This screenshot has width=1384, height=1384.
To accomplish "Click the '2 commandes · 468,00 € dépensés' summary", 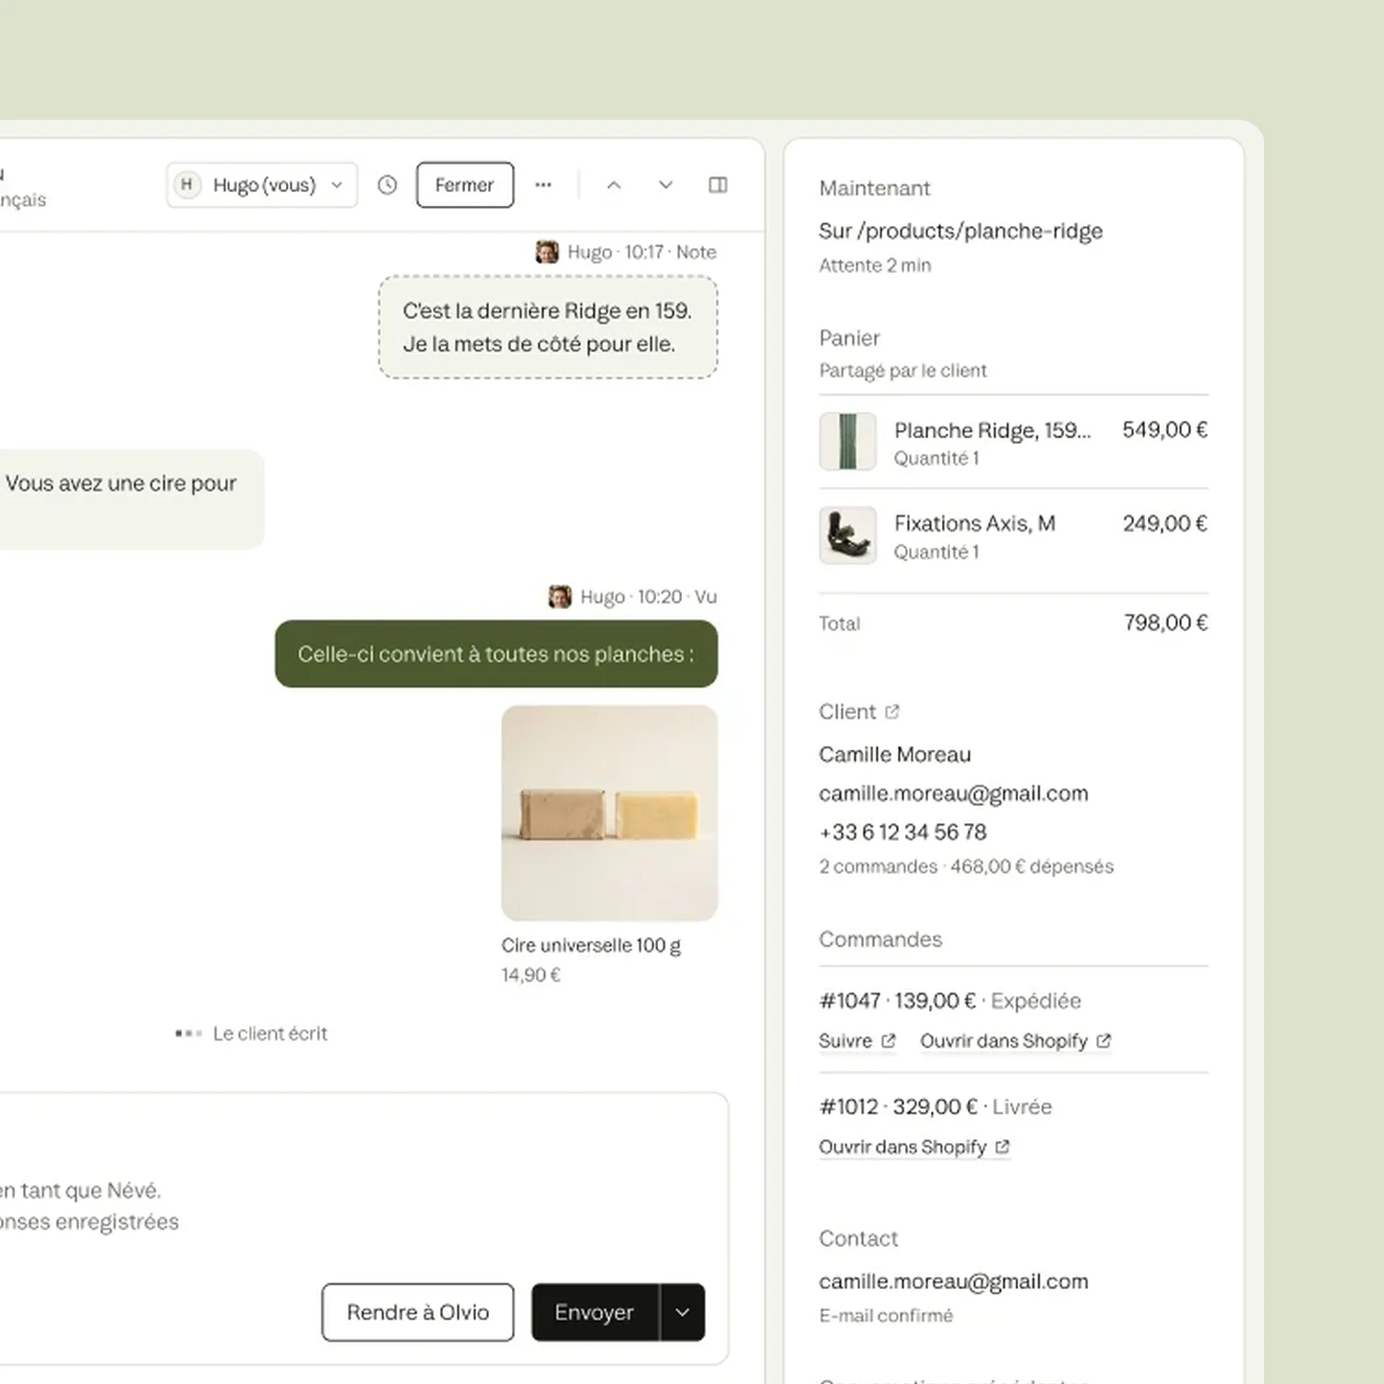I will [966, 866].
